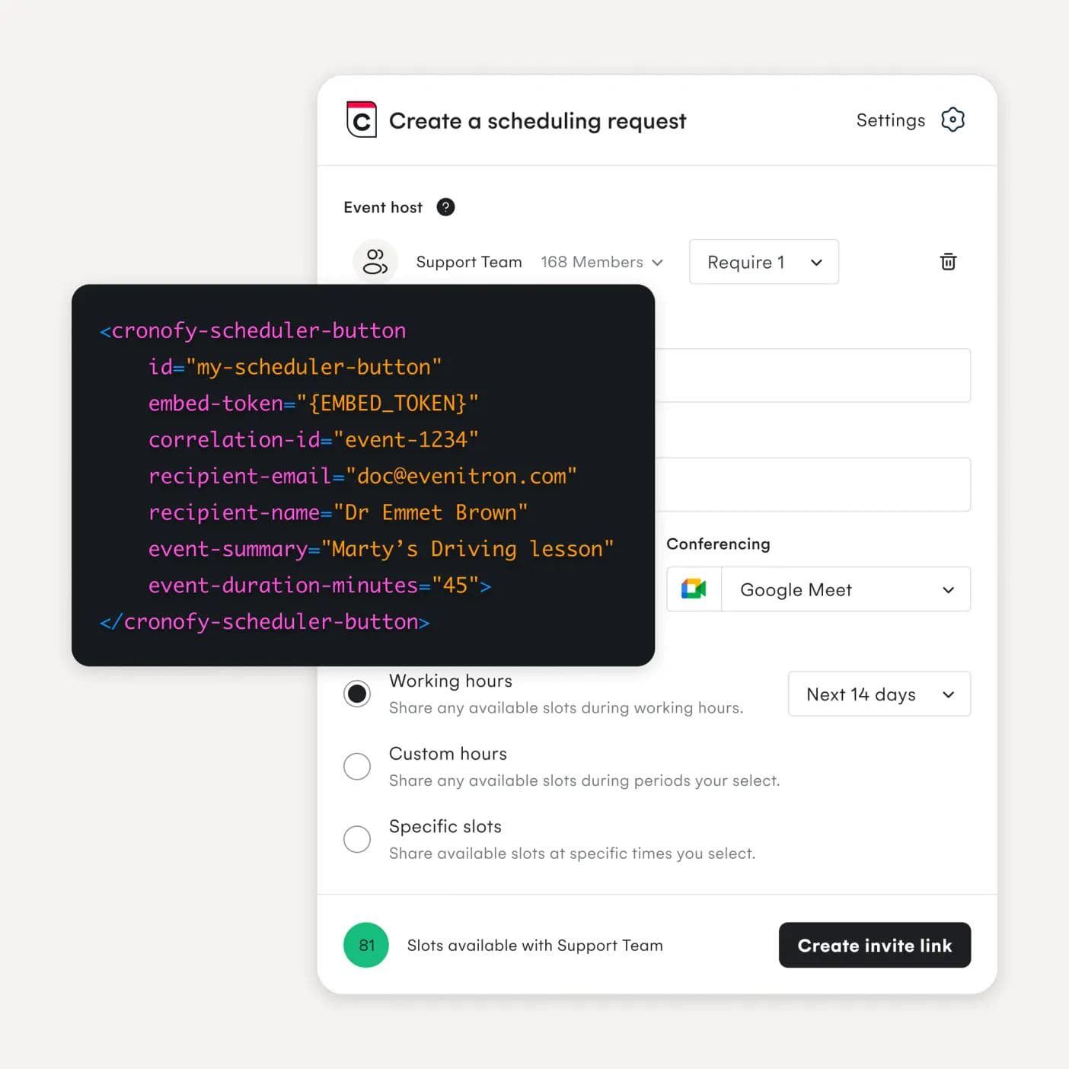This screenshot has height=1069, width=1069.
Task: Click the Google Meet camera icon
Action: pos(694,589)
